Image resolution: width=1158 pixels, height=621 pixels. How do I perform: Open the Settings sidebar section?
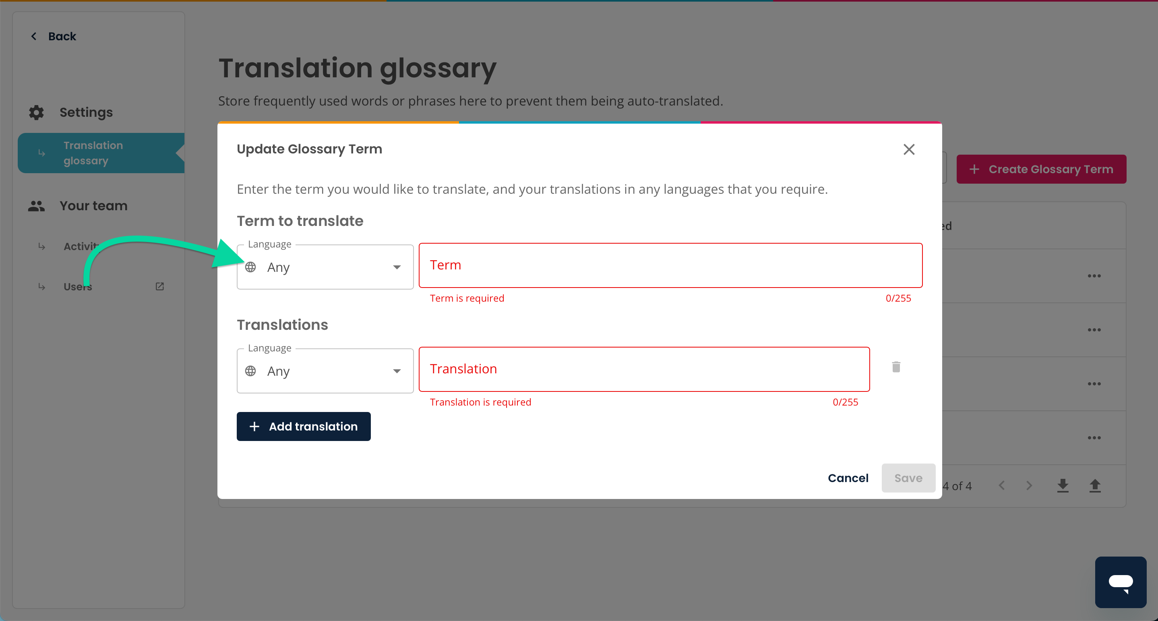tap(86, 112)
